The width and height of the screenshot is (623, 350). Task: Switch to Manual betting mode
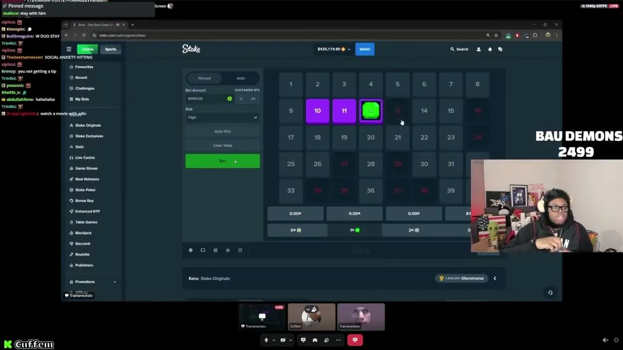(204, 78)
